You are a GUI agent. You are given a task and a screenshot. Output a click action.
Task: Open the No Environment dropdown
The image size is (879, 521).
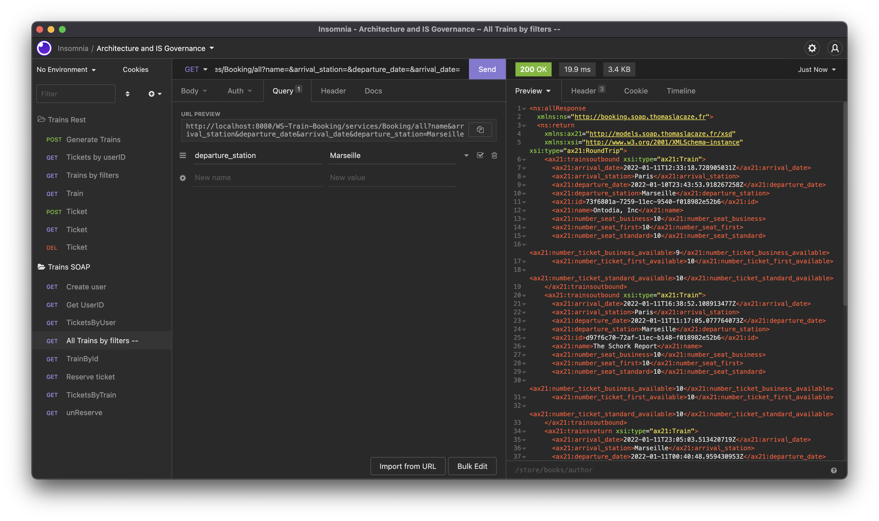coord(66,69)
